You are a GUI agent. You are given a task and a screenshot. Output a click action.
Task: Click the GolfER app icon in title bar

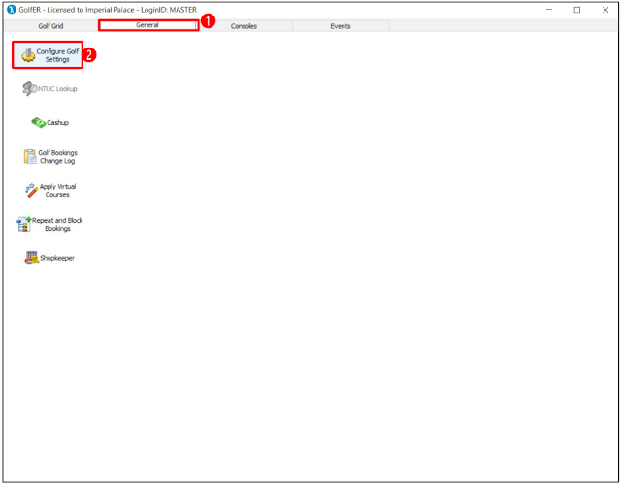12,10
